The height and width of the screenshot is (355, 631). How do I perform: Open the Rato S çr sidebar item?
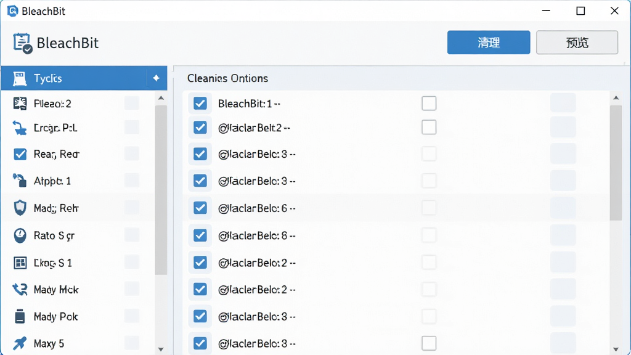coord(78,235)
